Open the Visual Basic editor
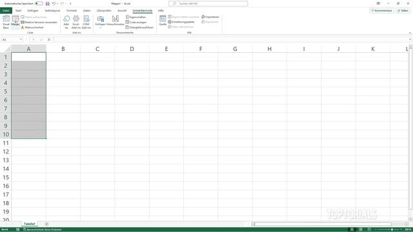413x232 pixels. [x=6, y=22]
